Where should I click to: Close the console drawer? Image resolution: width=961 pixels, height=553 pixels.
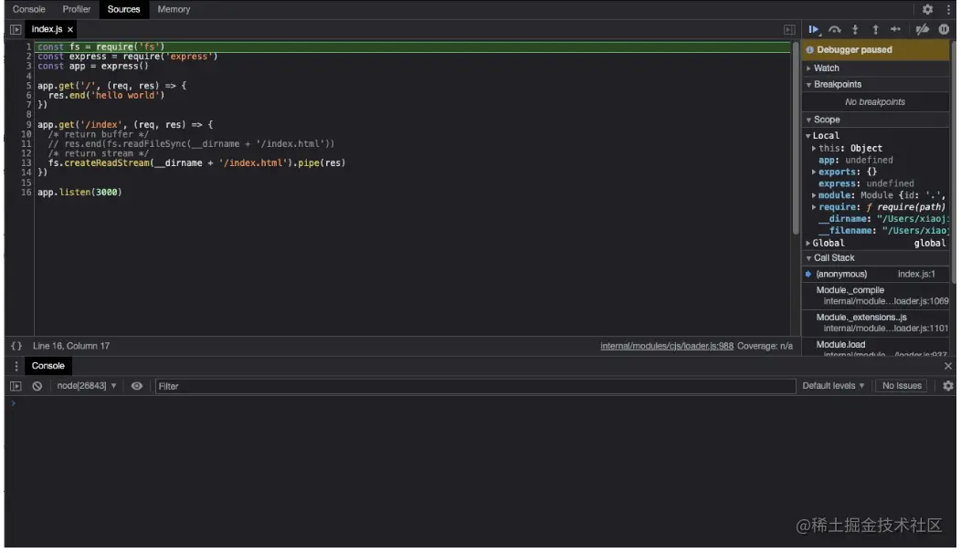[x=948, y=366]
